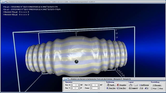Click the disabled B button in Layout

coord(136,85)
